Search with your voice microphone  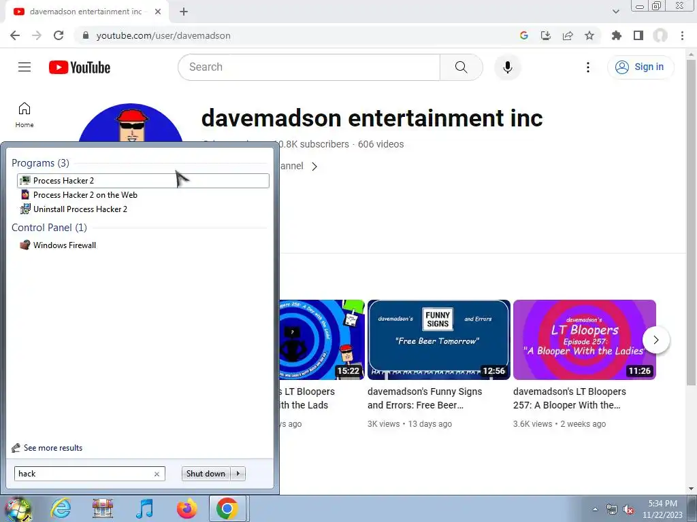coord(508,67)
